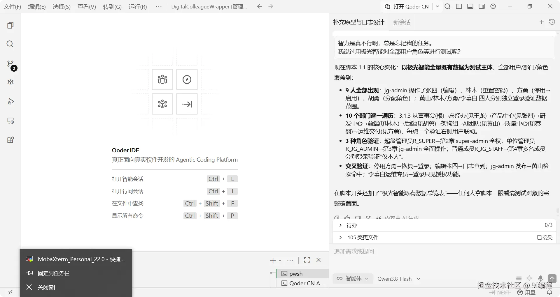Screen dimensions: 560x297
Task: Open terminal panel more actions ellipsis
Action: coord(290,261)
